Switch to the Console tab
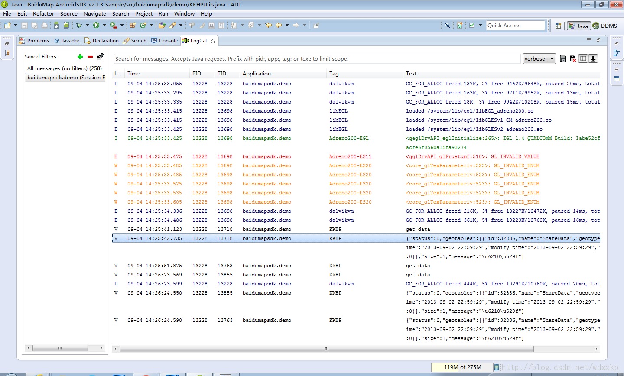Image resolution: width=624 pixels, height=376 pixels. click(165, 41)
